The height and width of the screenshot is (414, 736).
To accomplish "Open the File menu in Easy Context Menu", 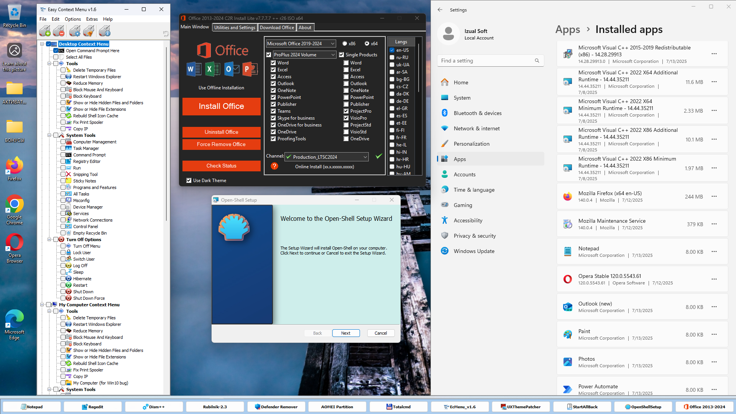I will pyautogui.click(x=43, y=19).
